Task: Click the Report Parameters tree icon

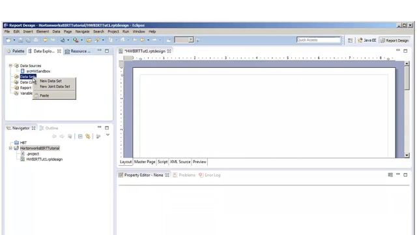Action: coord(16,87)
